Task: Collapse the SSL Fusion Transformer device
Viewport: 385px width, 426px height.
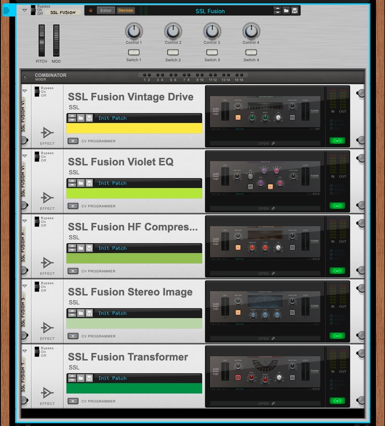Action: (x=25, y=351)
